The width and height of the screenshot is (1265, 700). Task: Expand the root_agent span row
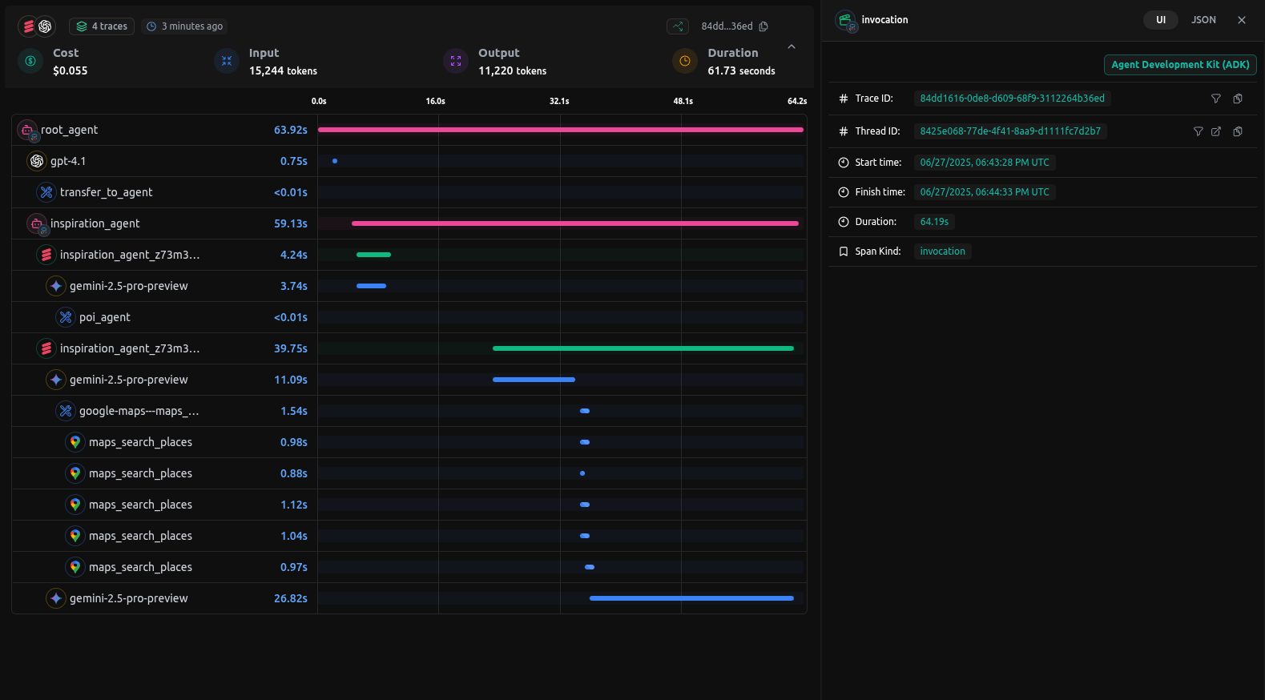(69, 130)
